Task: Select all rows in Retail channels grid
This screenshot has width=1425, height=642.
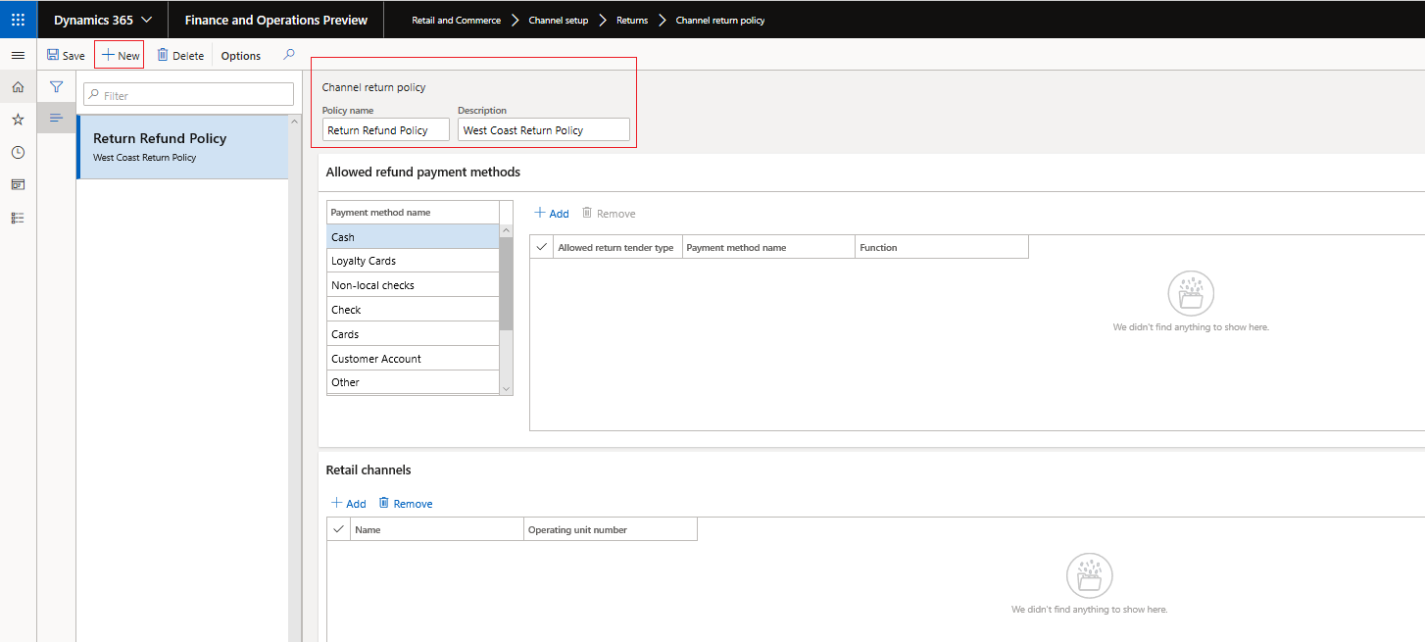Action: pos(339,529)
